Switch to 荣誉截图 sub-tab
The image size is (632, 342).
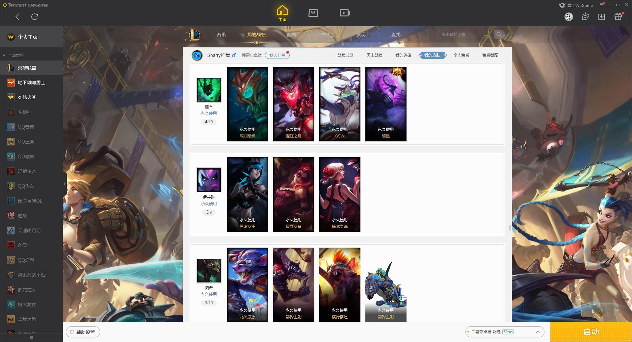[x=490, y=55]
